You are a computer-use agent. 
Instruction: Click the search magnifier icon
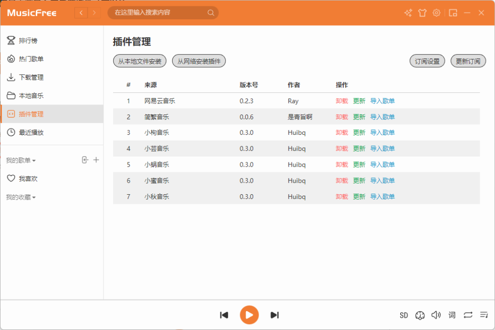click(x=211, y=13)
